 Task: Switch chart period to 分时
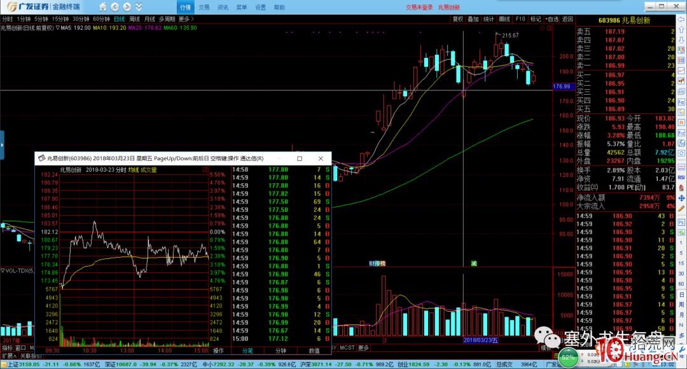[7, 19]
